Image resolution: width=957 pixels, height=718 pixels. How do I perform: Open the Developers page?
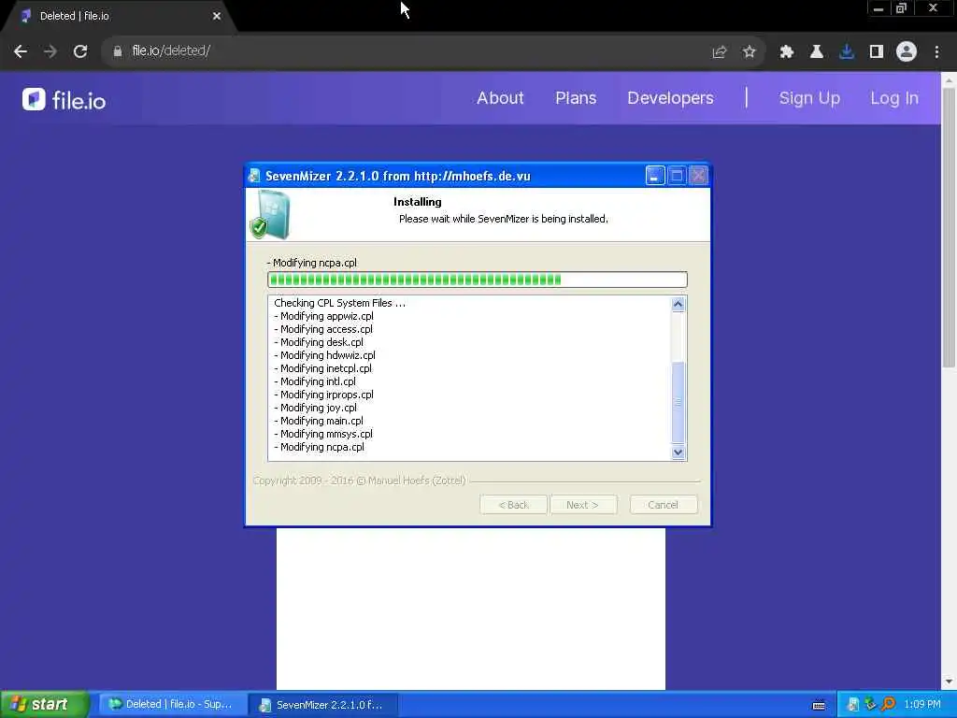click(x=670, y=98)
